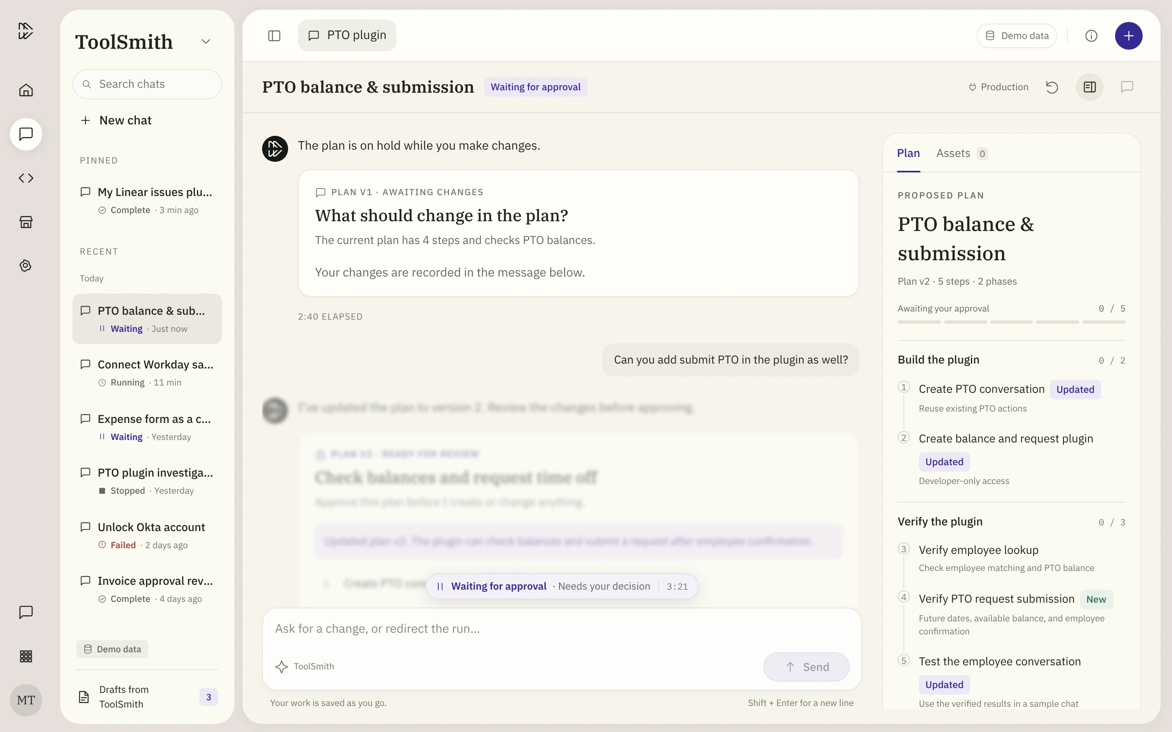Click the Demo data chip in the sidebar
This screenshot has width=1172, height=732.
[112, 649]
